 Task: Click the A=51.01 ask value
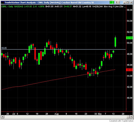pos(58,7)
